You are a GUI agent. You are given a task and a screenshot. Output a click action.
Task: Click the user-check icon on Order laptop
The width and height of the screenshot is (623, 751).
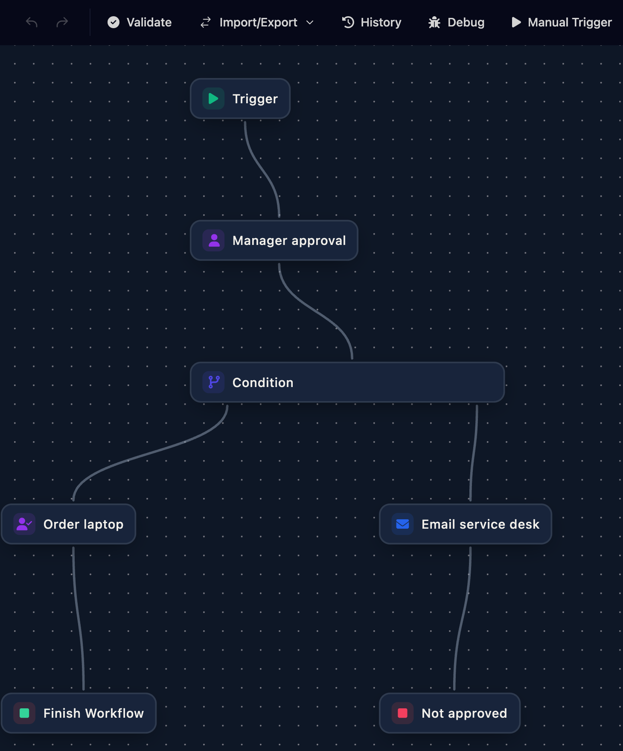pyautogui.click(x=24, y=524)
